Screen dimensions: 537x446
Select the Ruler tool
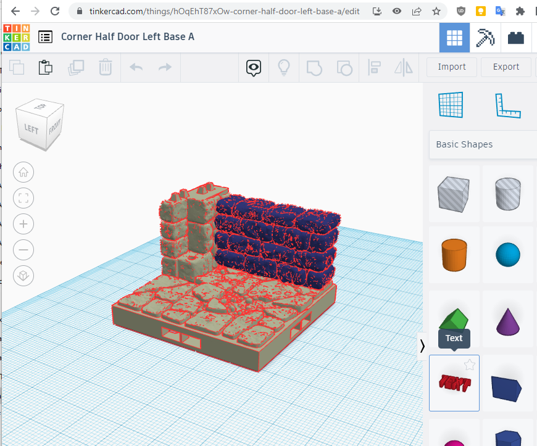point(507,105)
